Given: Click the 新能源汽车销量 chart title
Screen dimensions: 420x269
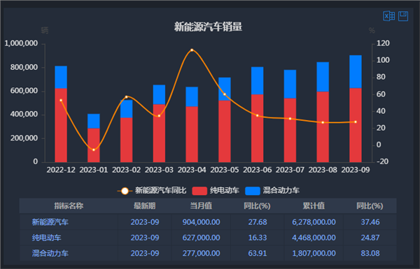Looking at the screenshot, I should click(x=208, y=27).
